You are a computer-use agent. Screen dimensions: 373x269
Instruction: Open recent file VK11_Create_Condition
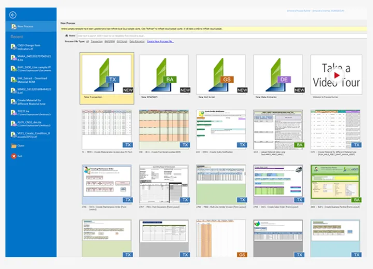click(x=30, y=134)
